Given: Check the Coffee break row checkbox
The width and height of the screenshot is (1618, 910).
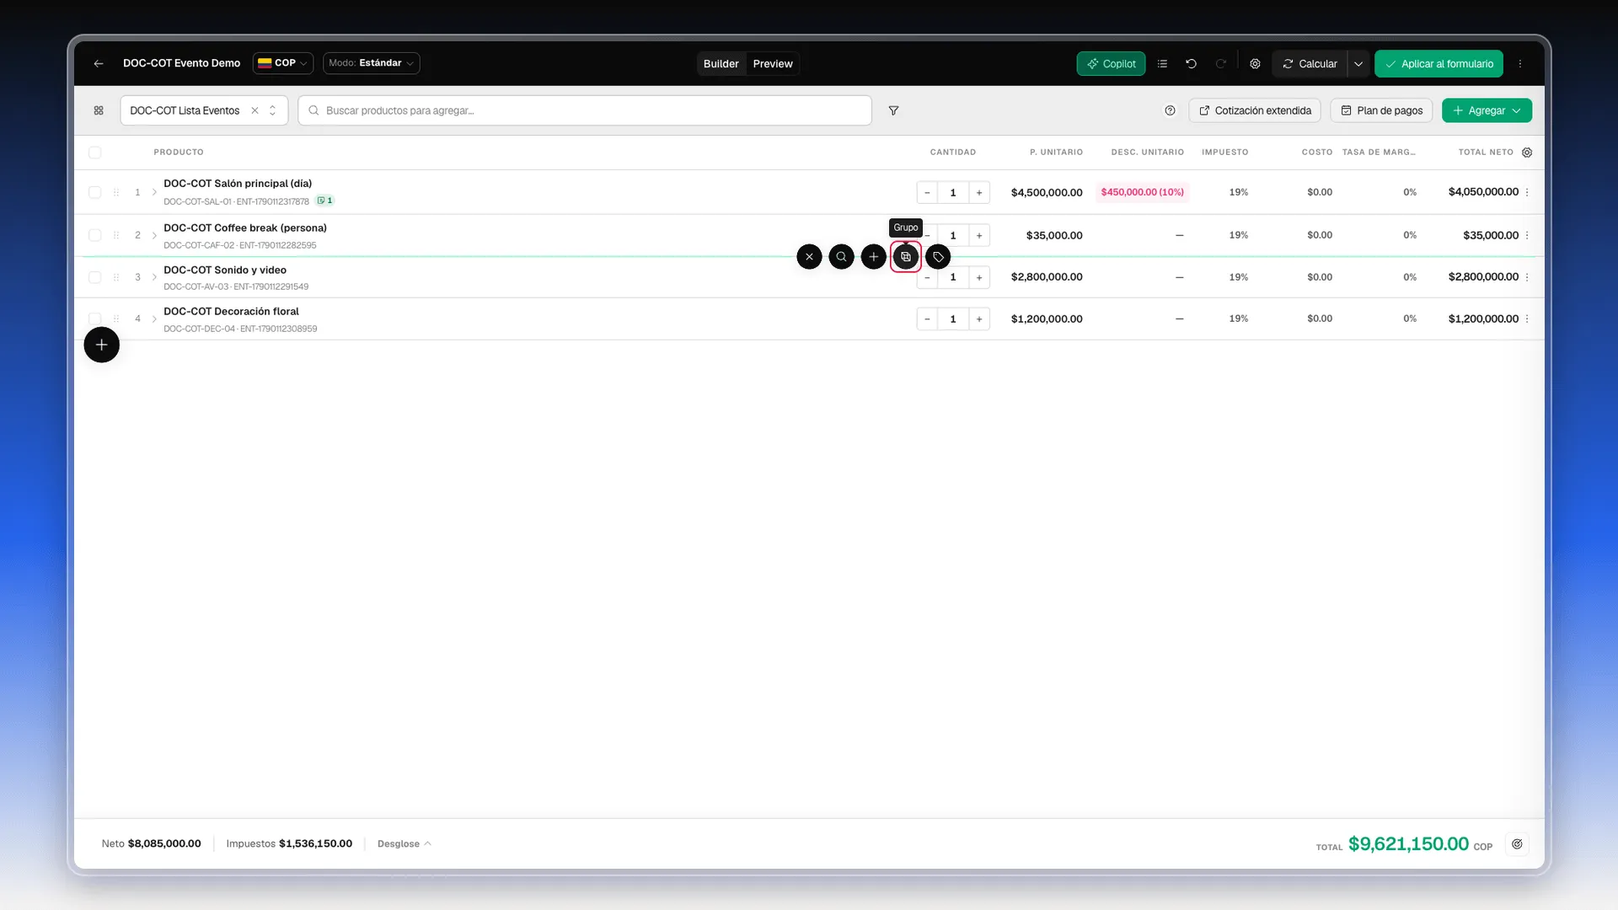Looking at the screenshot, I should (x=94, y=235).
